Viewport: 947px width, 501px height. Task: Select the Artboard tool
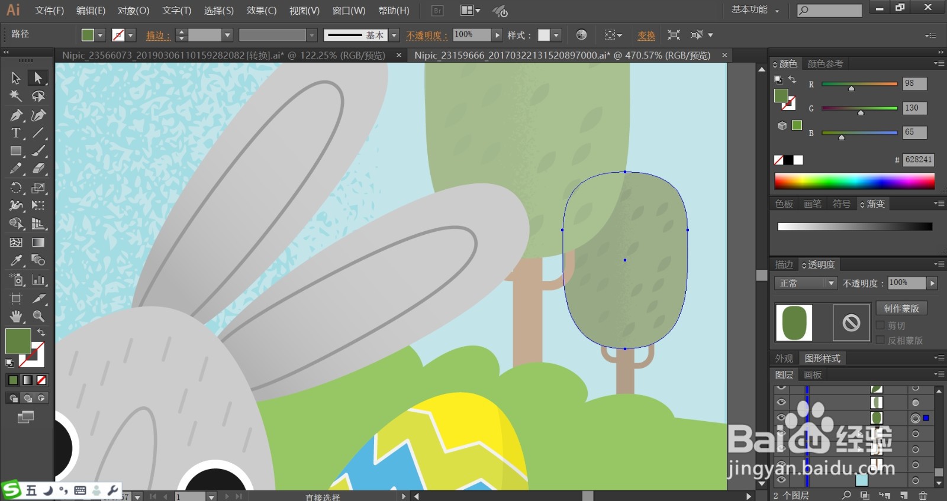16,298
